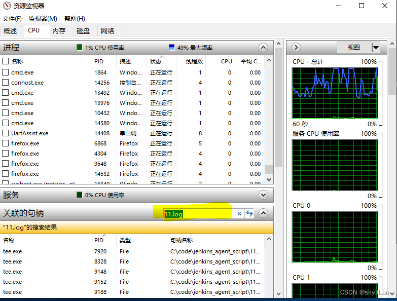This screenshot has height=301, width=397.
Task: Sort processes by 平均 C... column header
Action: (249, 61)
